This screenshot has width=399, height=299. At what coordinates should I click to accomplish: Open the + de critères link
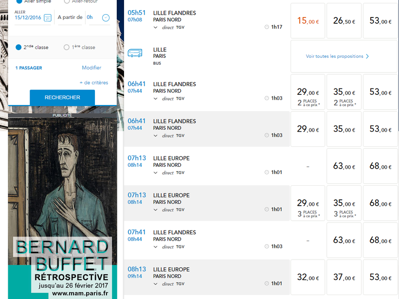94,83
